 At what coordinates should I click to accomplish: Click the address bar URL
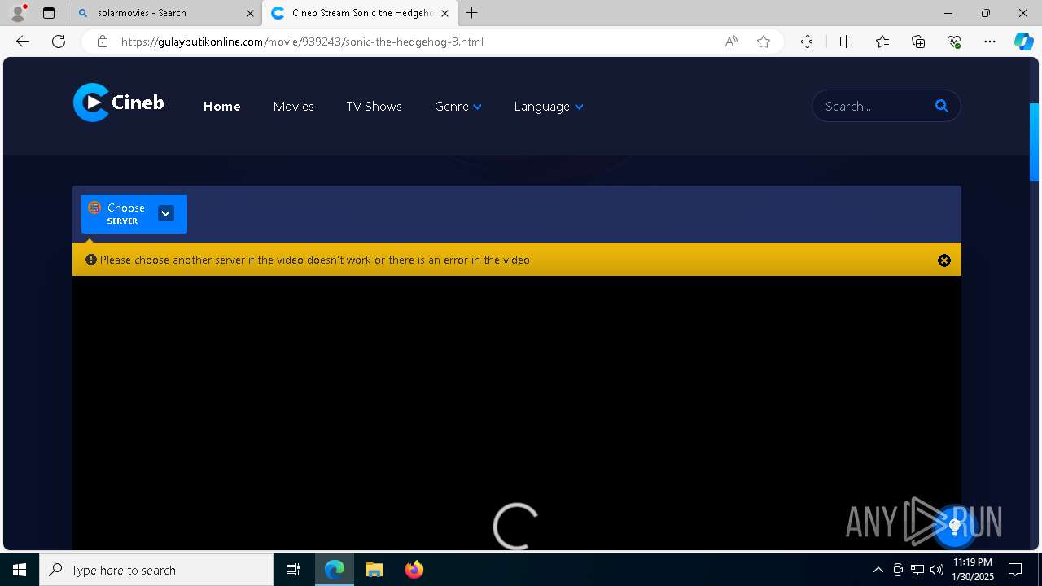(x=302, y=42)
